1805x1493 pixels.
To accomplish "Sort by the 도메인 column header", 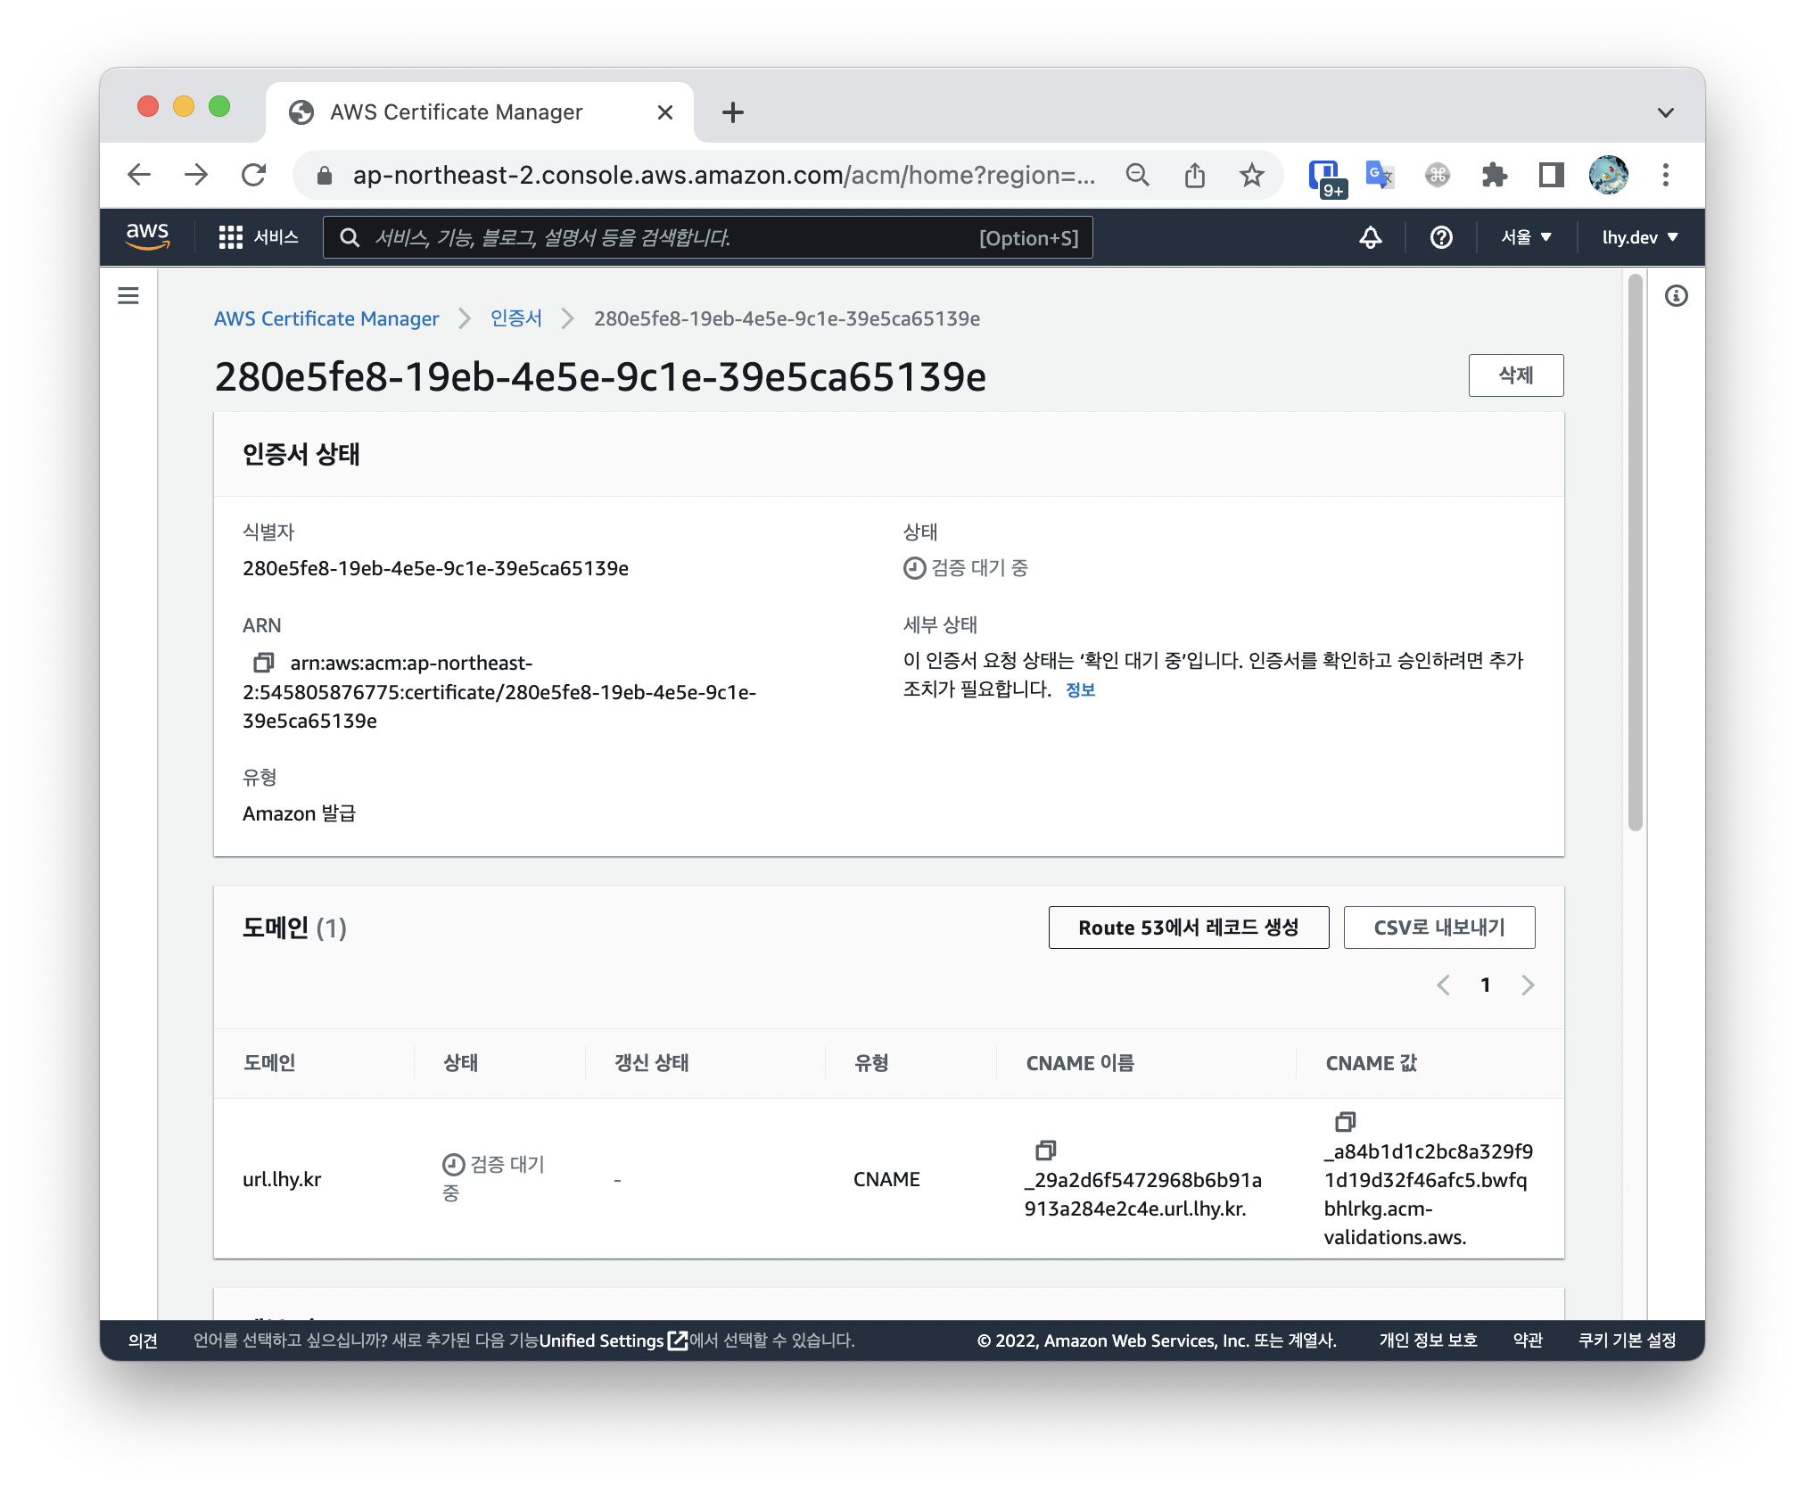I will coord(269,1063).
